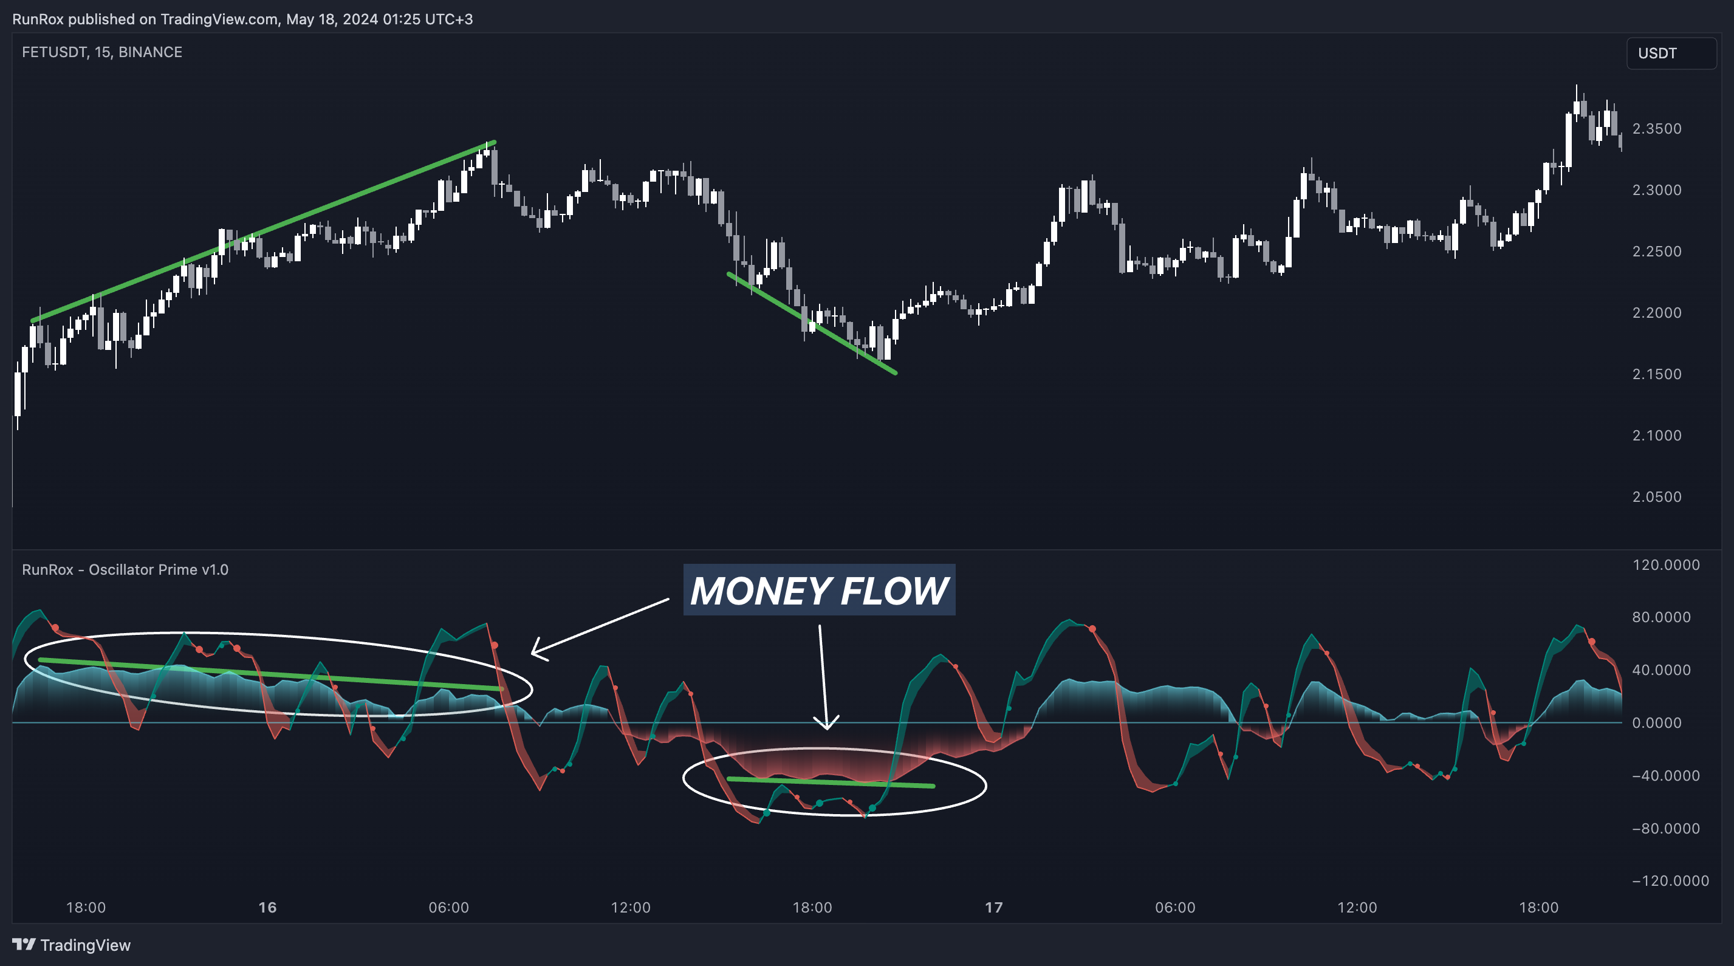
Task: Click the publish header text RunRox published on TradingView.com
Action: 145,19
